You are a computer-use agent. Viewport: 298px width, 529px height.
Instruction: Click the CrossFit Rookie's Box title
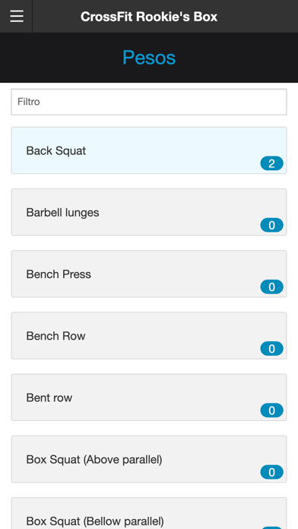click(x=149, y=17)
